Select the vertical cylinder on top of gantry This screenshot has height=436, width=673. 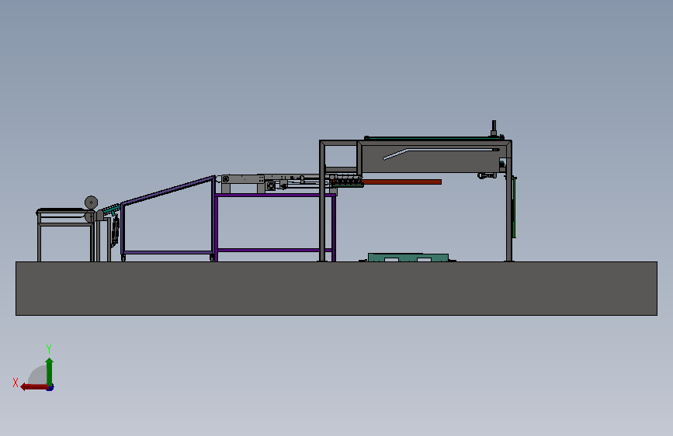tap(494, 128)
